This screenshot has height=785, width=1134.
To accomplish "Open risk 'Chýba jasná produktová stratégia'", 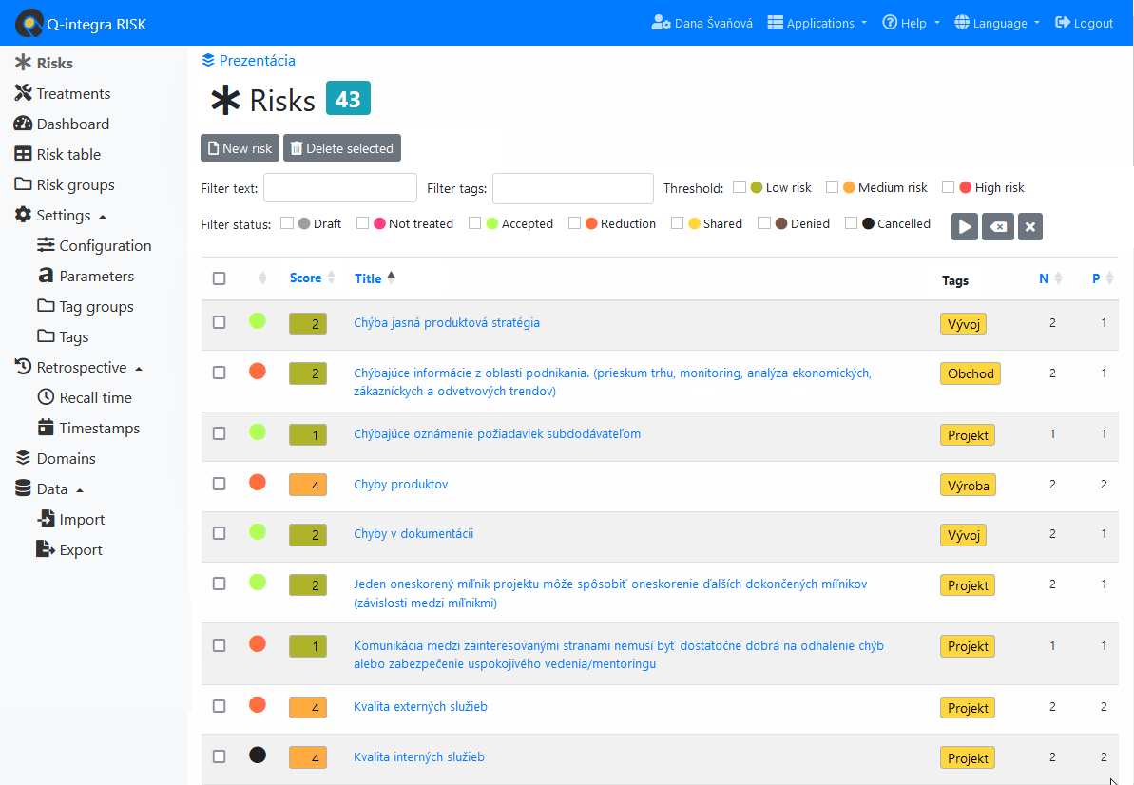I will tap(447, 322).
